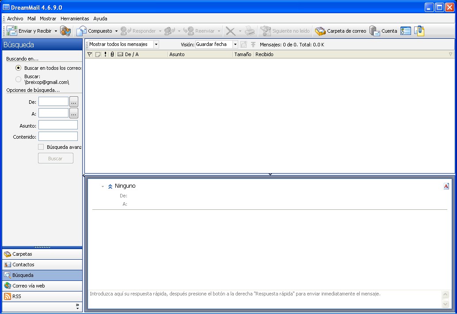Screen dimensions: 457x314
Task: Collapse the header using arrow beside Ninguno
Action: (103, 186)
